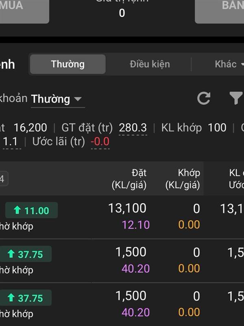The image size is (244, 326).
Task: Tap the count badge showing 4
Action: click(x=2, y=178)
